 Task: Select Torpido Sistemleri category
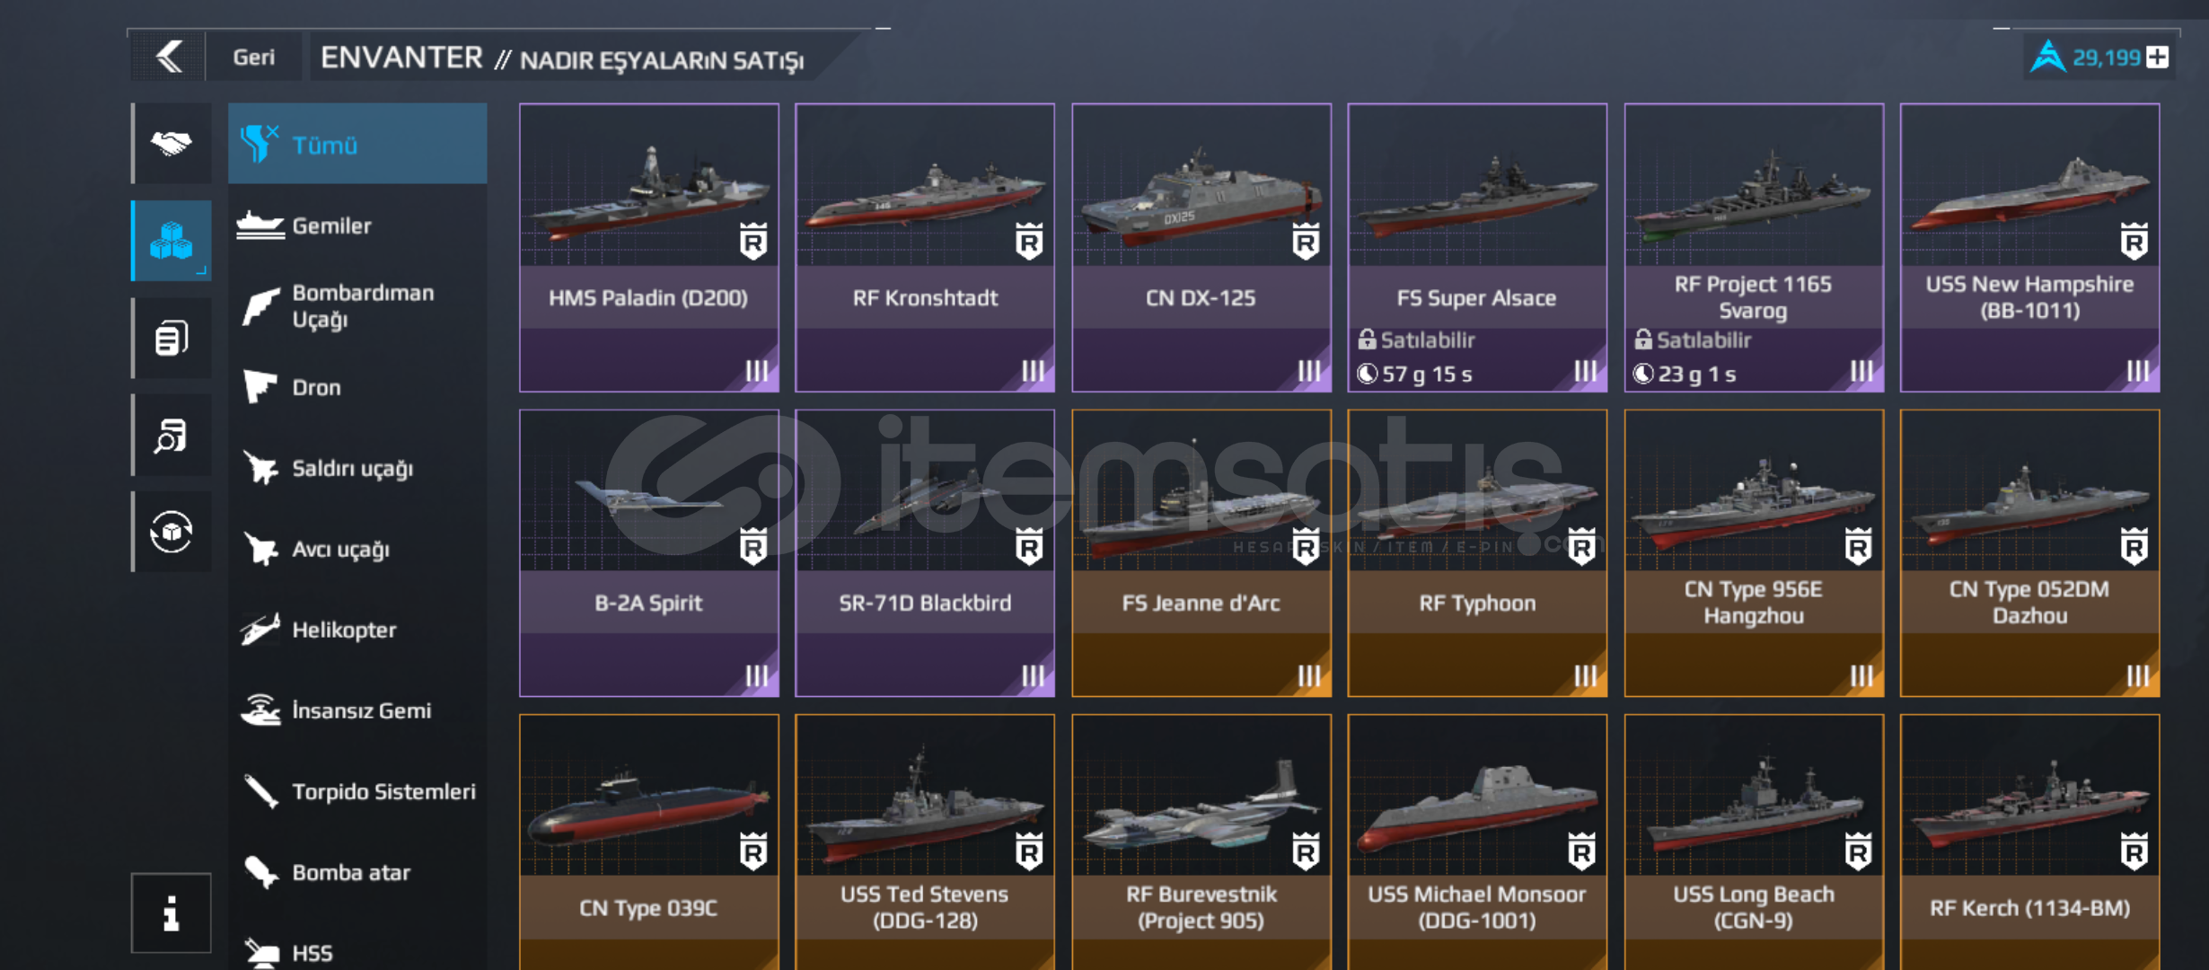click(357, 791)
